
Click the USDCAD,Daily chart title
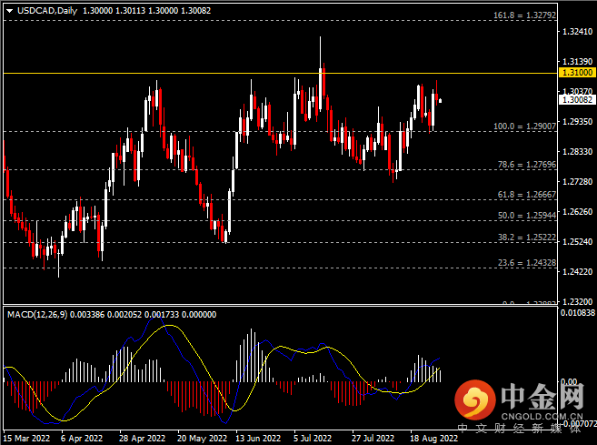[x=42, y=10]
